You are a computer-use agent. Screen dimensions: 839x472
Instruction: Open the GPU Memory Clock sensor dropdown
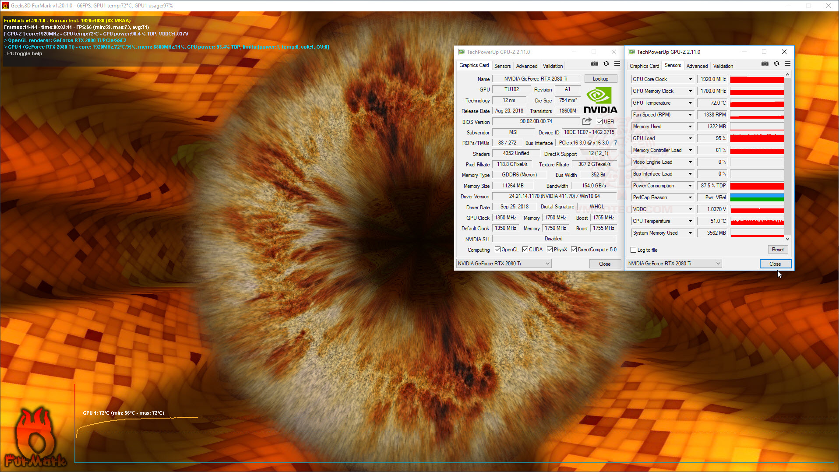tap(690, 91)
